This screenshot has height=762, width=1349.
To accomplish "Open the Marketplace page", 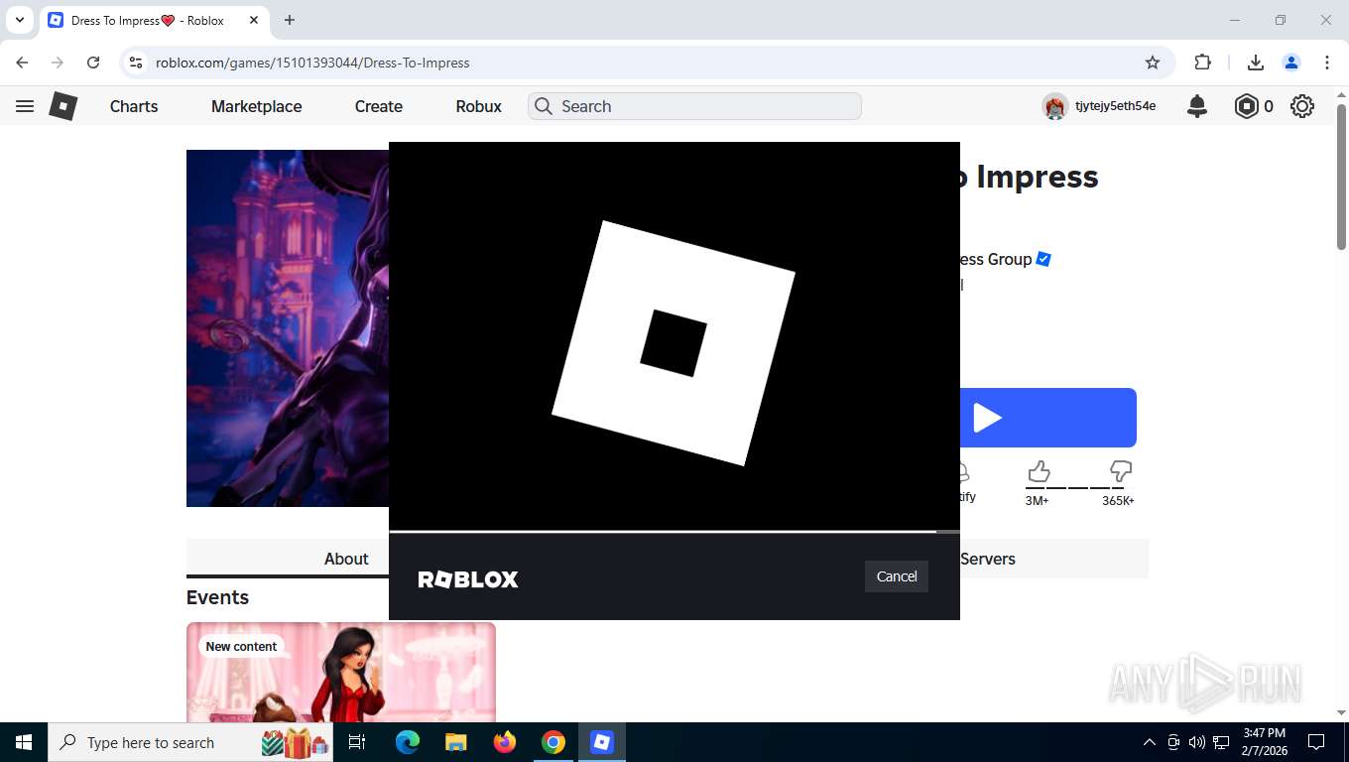I will (256, 106).
